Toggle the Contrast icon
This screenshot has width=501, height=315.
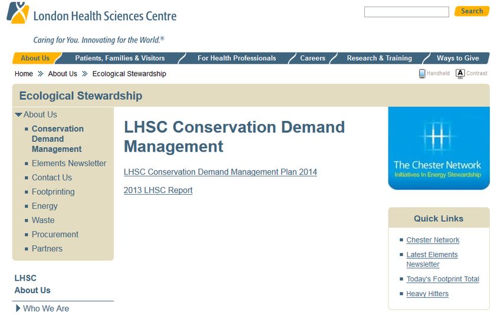coord(460,74)
